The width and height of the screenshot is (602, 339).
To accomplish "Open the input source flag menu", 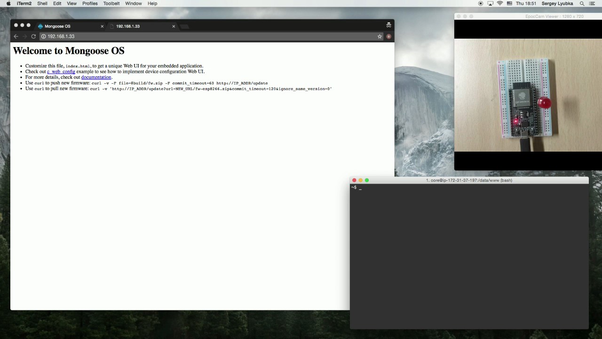I will (x=509, y=3).
